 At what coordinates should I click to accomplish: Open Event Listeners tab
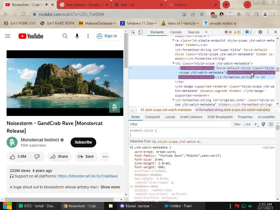[x=191, y=117]
